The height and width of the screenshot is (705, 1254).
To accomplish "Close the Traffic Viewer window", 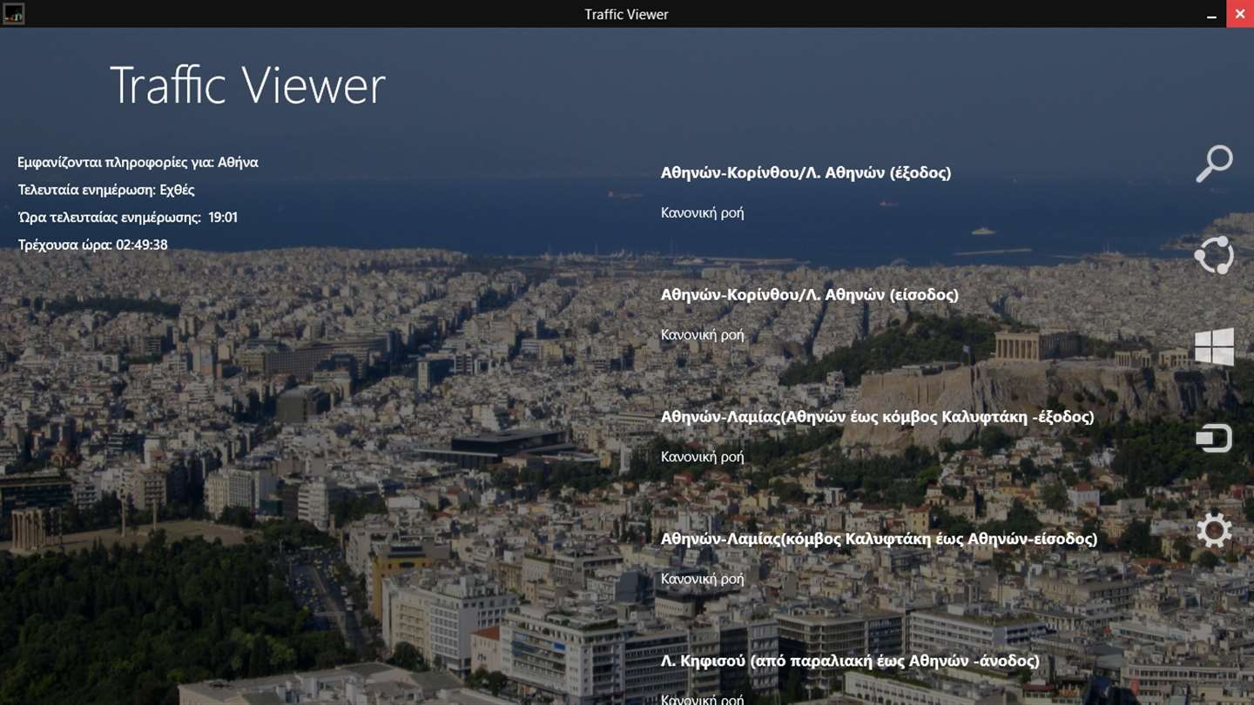I will point(1239,14).
